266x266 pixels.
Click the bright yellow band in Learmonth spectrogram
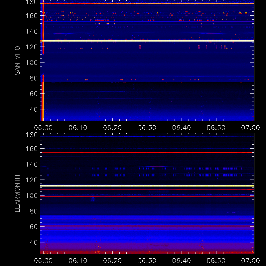click(x=147, y=186)
